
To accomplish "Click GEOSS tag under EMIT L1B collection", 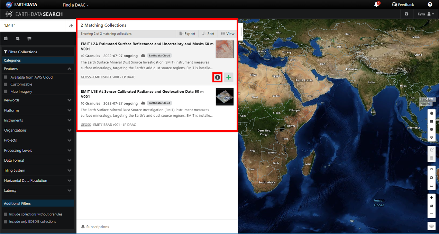I will tap(86, 125).
